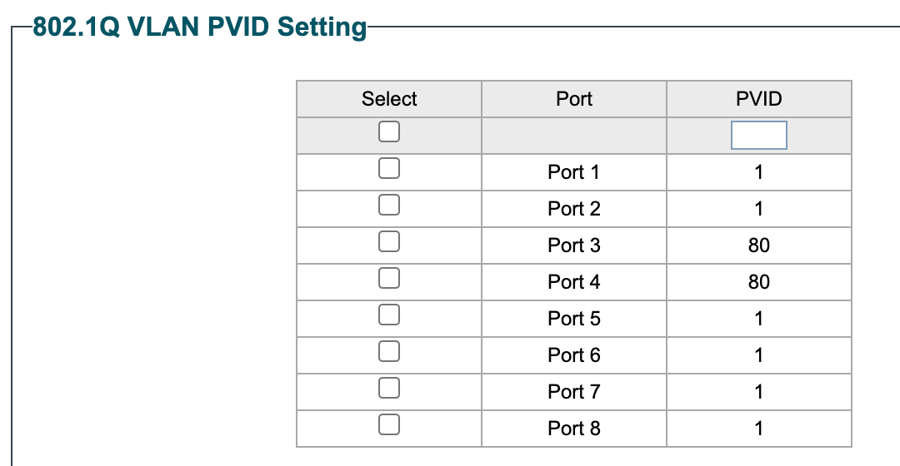Mark the Port 5 checkbox

click(389, 315)
